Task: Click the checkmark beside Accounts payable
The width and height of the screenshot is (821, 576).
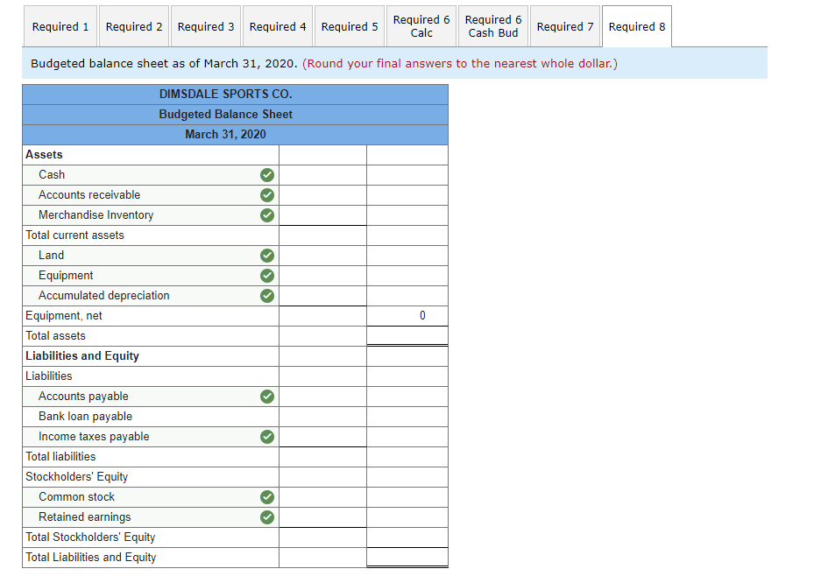Action: (267, 397)
